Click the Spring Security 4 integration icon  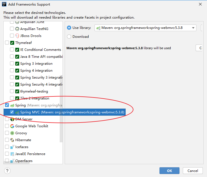coord(17,84)
